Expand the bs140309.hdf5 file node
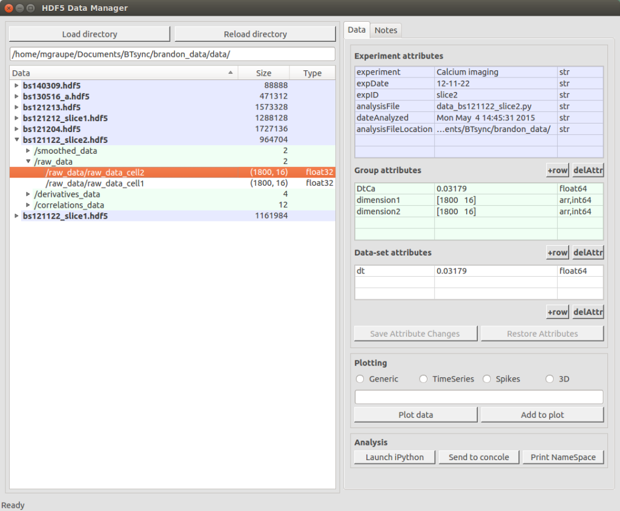620x511 pixels. [16, 85]
